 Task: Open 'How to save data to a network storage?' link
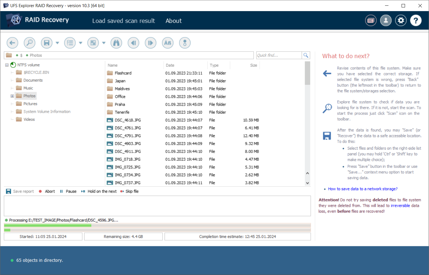[x=362, y=189]
